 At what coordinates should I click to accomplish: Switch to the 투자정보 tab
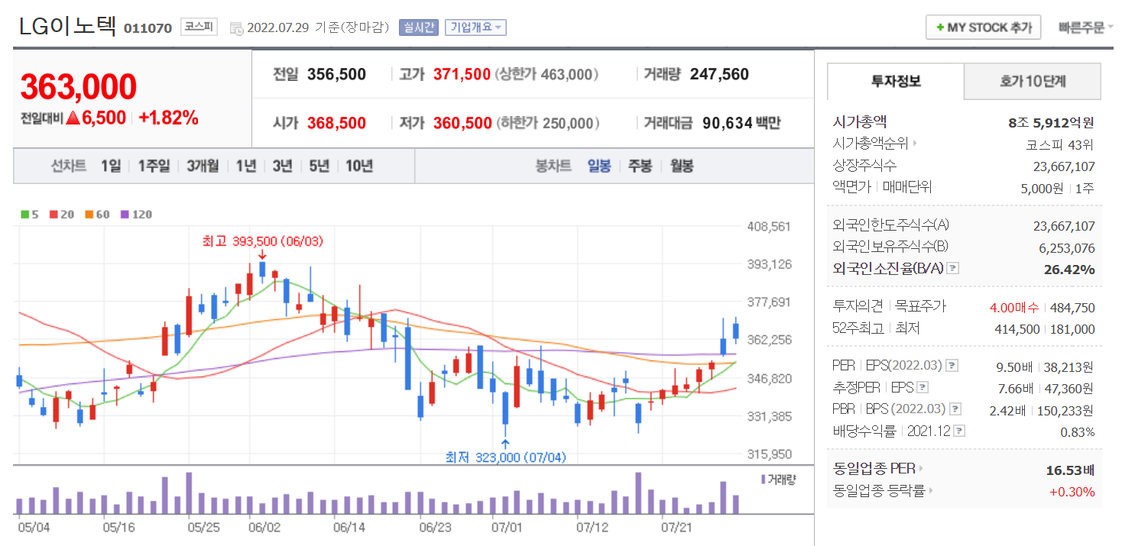coord(896,81)
